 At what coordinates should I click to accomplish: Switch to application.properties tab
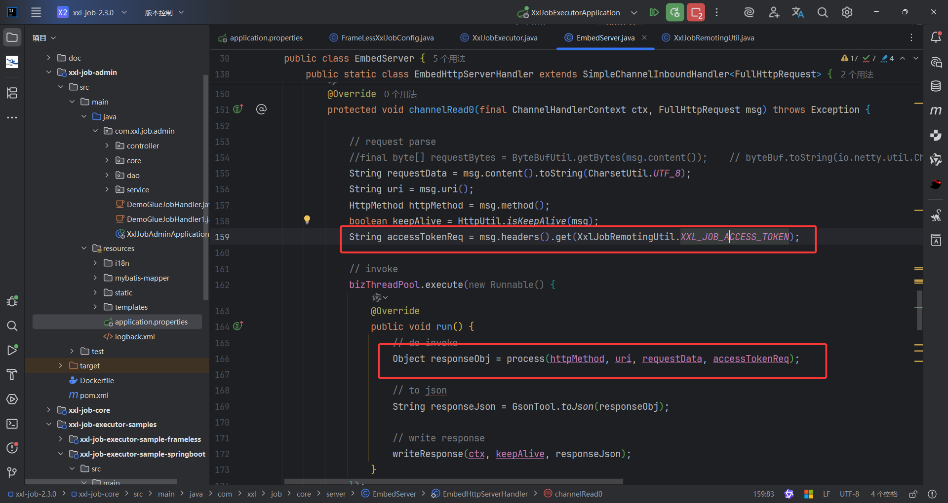(x=261, y=38)
